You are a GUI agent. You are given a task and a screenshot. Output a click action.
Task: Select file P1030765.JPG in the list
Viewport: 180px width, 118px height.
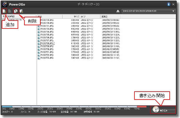pos(47,35)
